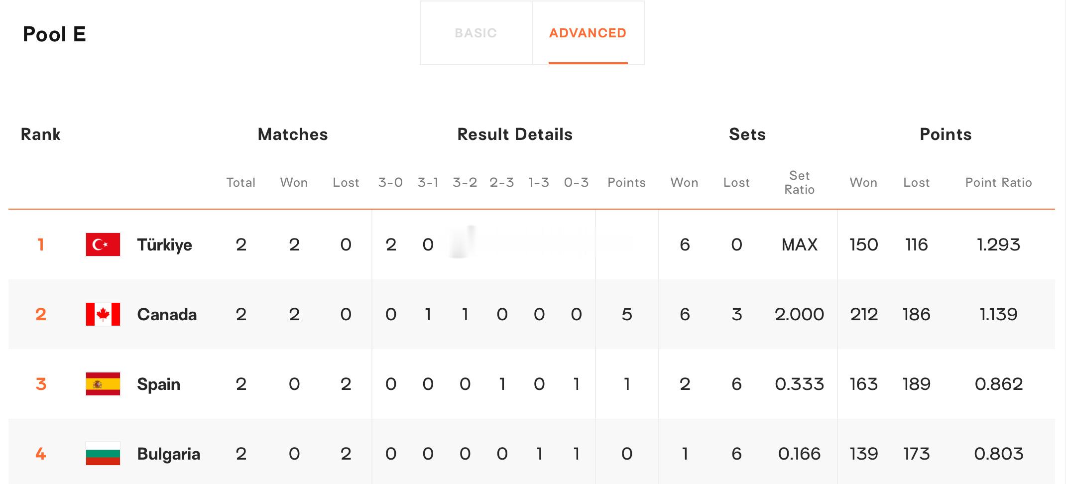Click the Spain flag icon
Screen dimensions: 1066x484
coord(103,384)
